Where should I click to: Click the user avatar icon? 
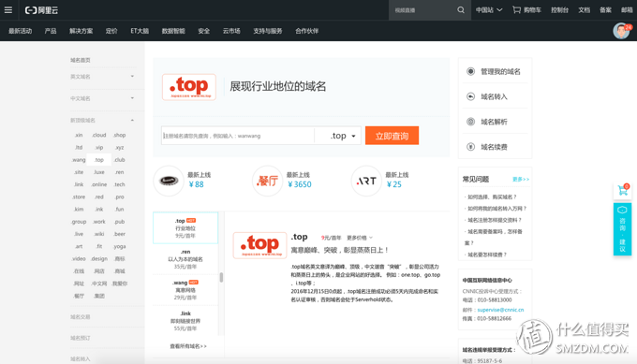[621, 31]
